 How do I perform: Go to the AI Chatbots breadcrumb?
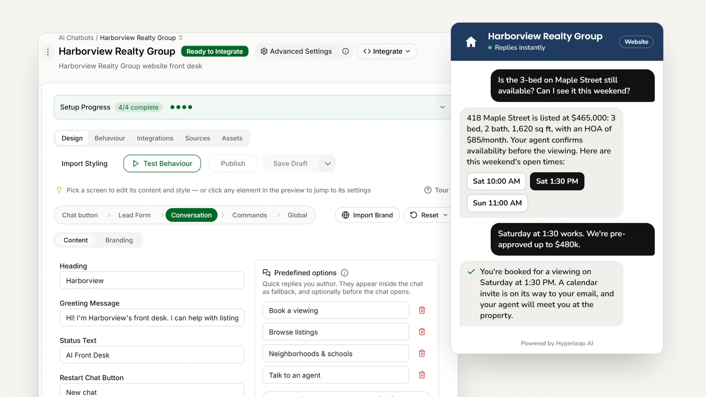pyautogui.click(x=76, y=37)
